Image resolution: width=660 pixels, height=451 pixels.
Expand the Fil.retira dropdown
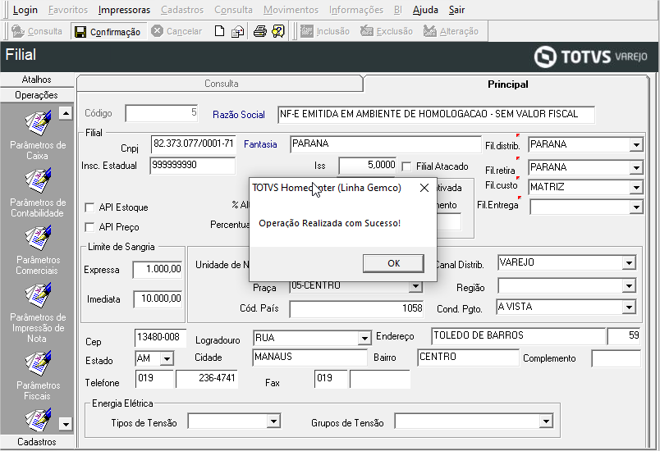click(x=636, y=168)
